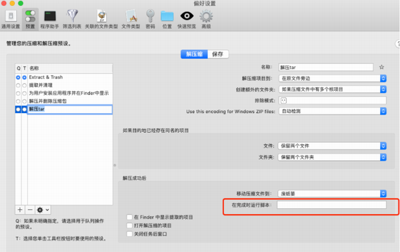
Task: Open the 文件类型 pane
Action: click(x=131, y=19)
